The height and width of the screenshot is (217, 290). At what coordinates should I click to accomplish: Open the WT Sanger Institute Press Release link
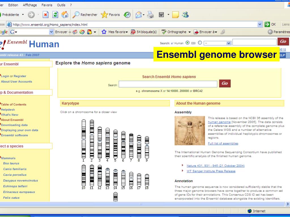pos(211,171)
